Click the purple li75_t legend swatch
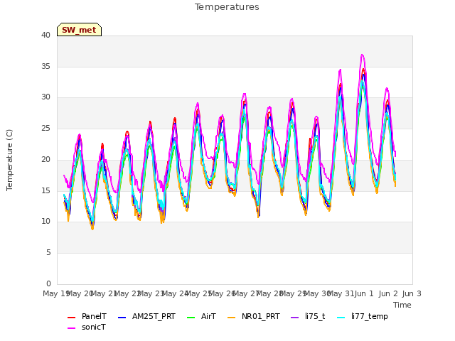The height and width of the screenshot is (341, 455). [x=295, y=318]
